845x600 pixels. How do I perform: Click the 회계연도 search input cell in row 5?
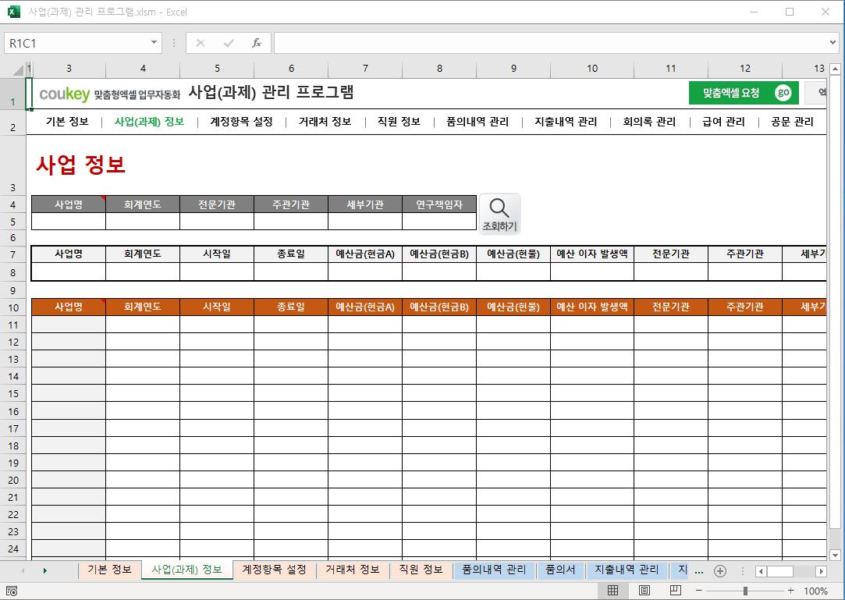pyautogui.click(x=143, y=222)
